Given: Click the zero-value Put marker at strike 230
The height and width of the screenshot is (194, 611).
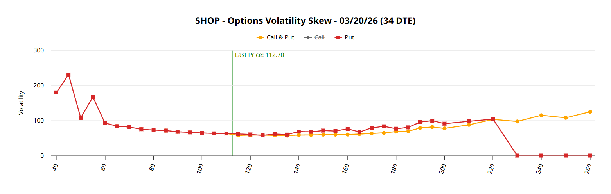Looking at the screenshot, I should tap(517, 155).
